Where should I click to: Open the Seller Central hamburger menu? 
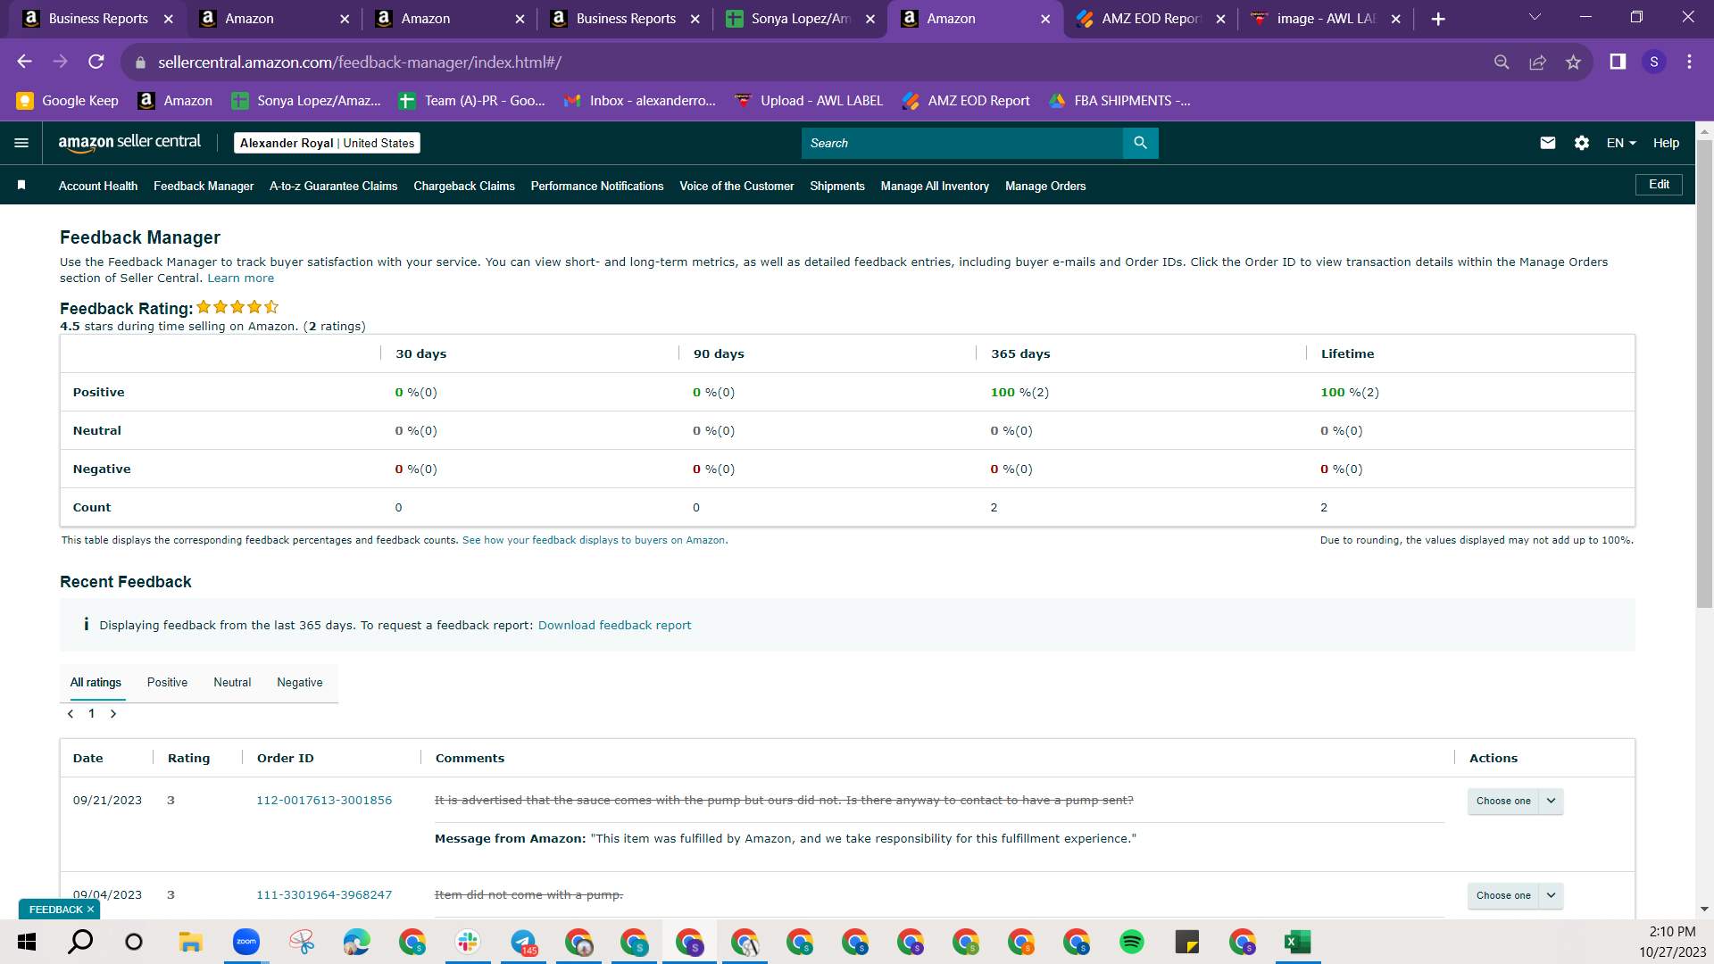pyautogui.click(x=21, y=143)
